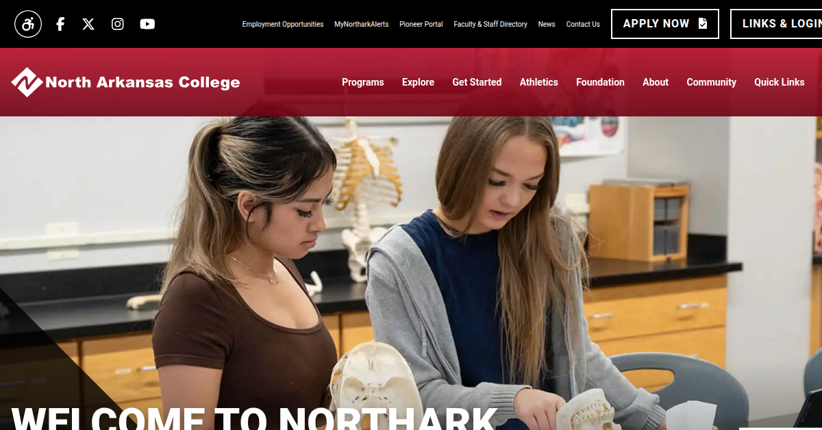The height and width of the screenshot is (430, 822).
Task: Click the document icon in Apply Now
Action: coord(703,23)
